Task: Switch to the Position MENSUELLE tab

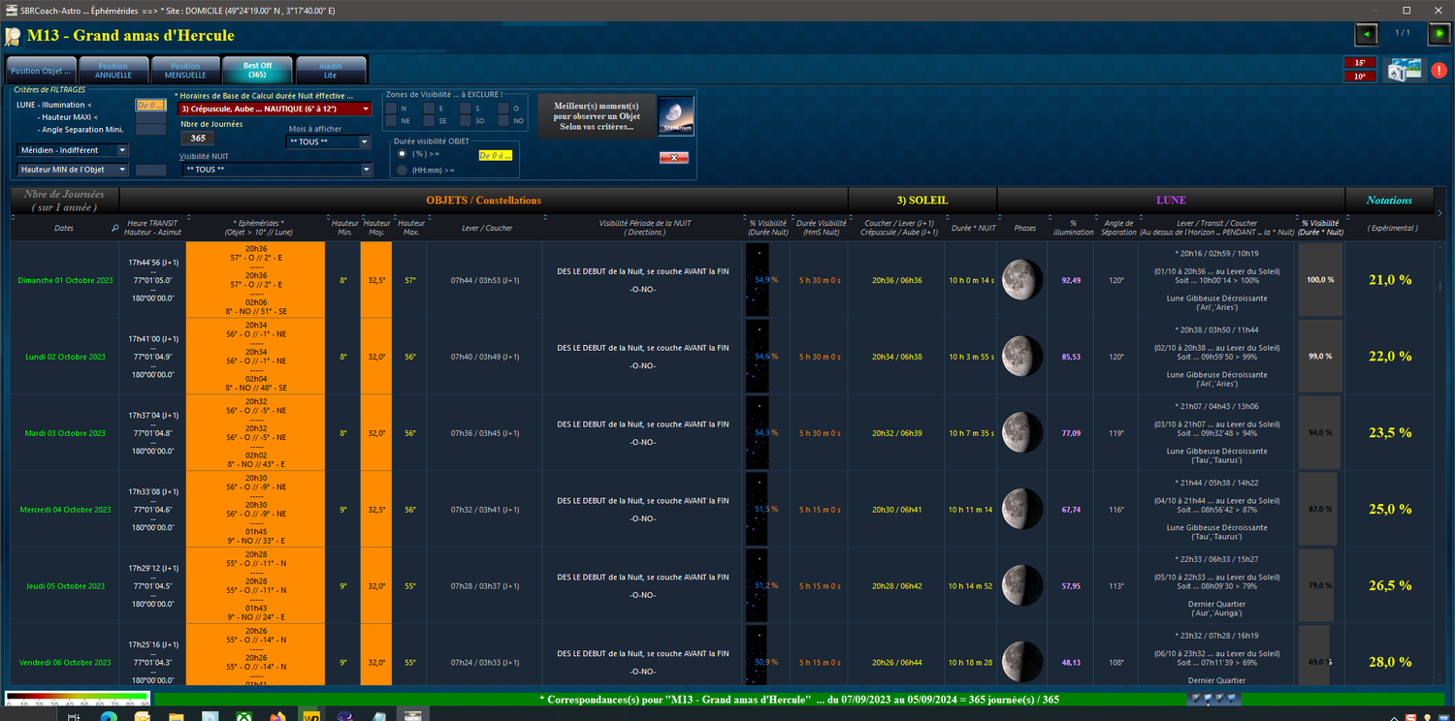Action: point(185,71)
